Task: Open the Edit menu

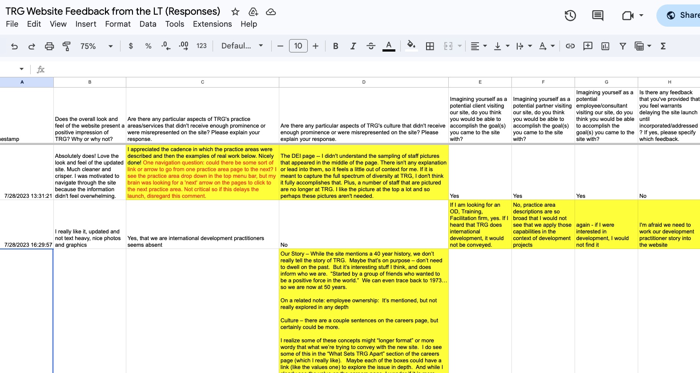Action: [34, 24]
